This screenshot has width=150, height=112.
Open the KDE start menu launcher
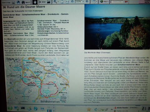click(10, 108)
